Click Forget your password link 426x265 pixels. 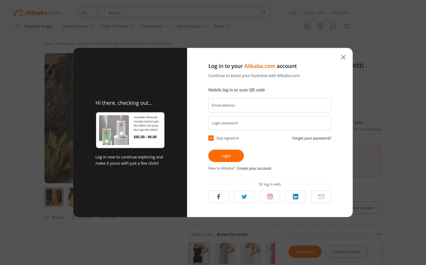pos(312,138)
